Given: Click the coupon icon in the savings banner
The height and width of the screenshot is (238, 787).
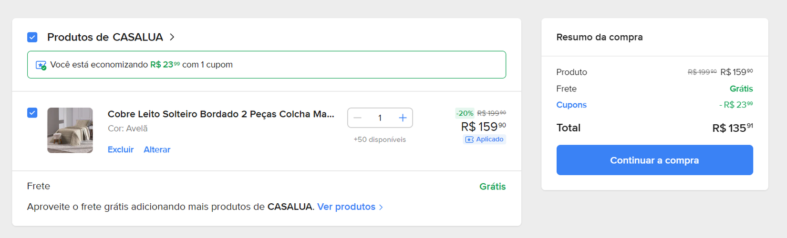Looking at the screenshot, I should (x=41, y=65).
